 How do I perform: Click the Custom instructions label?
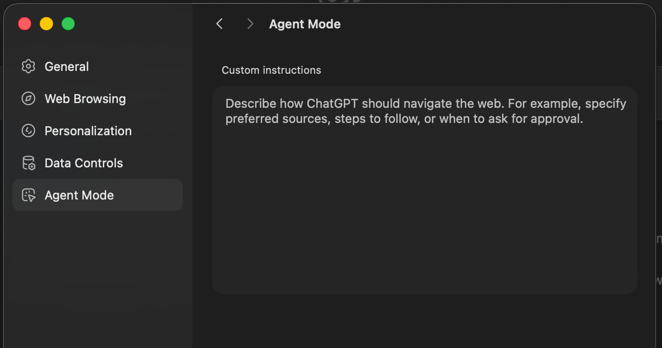(271, 70)
